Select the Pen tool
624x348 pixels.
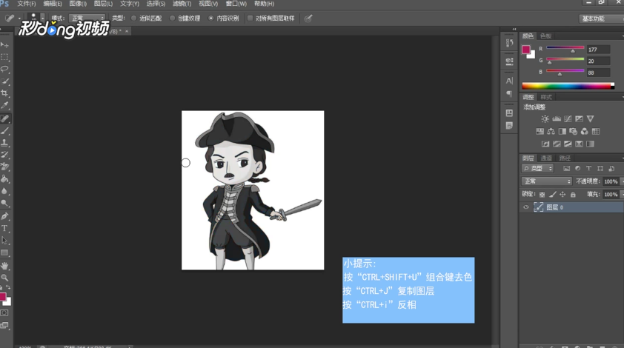(x=4, y=216)
